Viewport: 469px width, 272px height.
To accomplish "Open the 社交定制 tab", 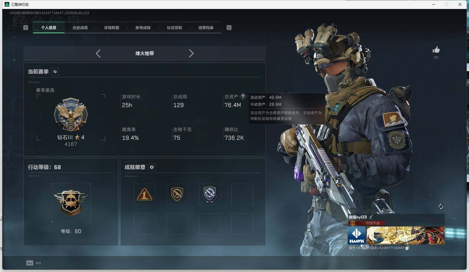I will click(x=174, y=28).
